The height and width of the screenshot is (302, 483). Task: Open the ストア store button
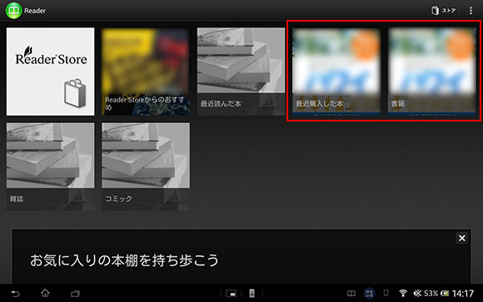(x=443, y=11)
